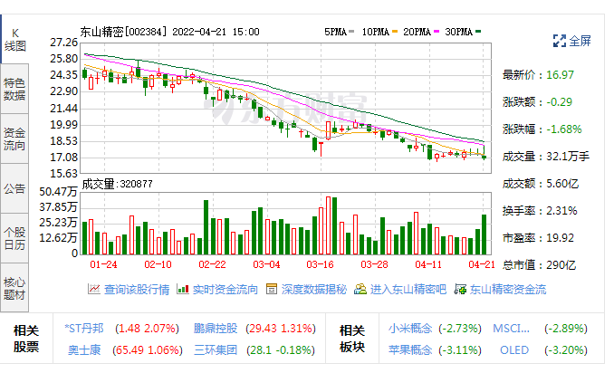
Task: Select the 资金流向 side tab
Action: (14, 139)
